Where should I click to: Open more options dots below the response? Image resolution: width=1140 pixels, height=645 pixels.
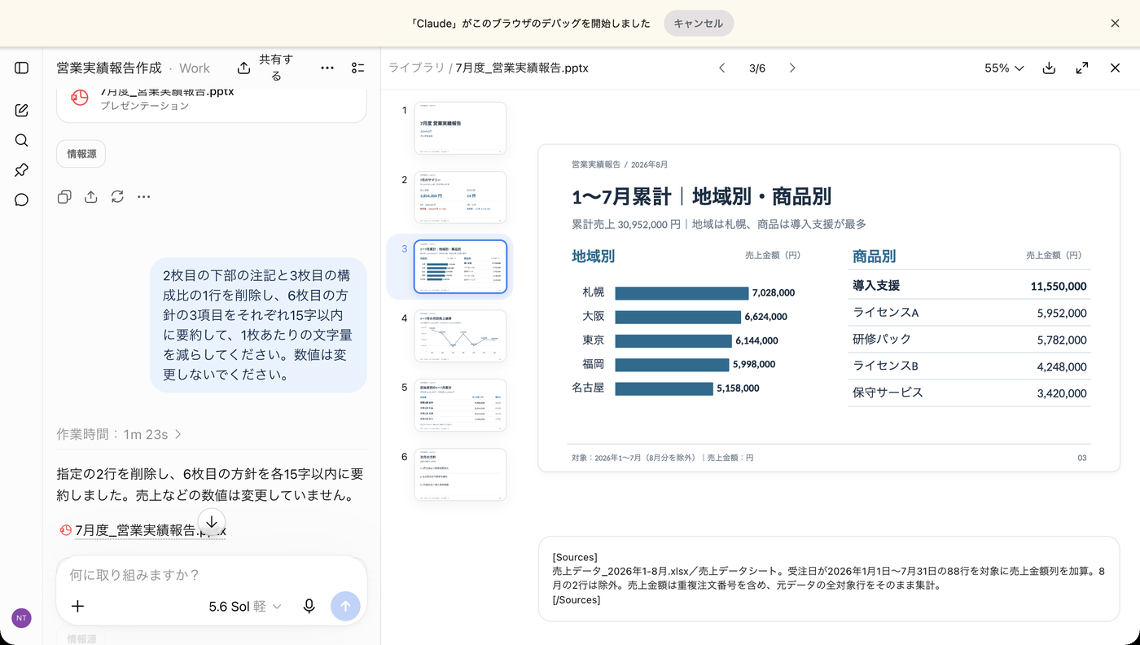pos(144,196)
